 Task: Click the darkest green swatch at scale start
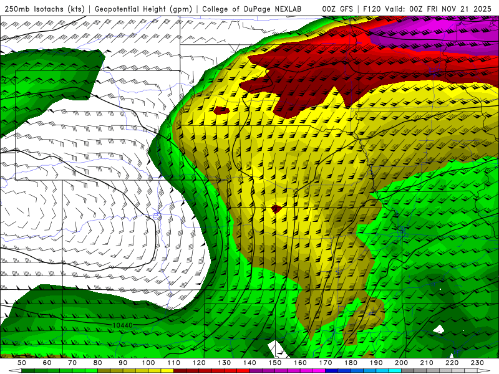[27, 371]
